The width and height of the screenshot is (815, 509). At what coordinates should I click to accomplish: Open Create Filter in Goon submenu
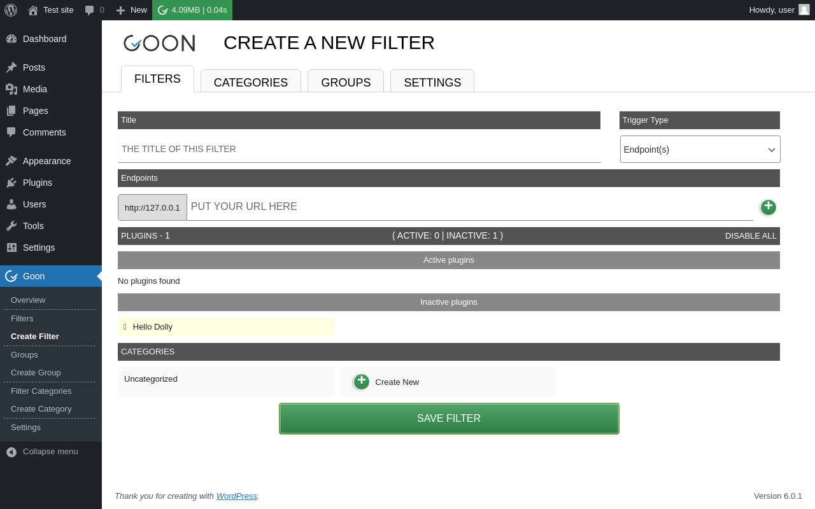point(35,337)
